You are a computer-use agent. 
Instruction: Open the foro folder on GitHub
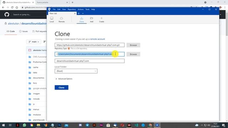(35, 83)
